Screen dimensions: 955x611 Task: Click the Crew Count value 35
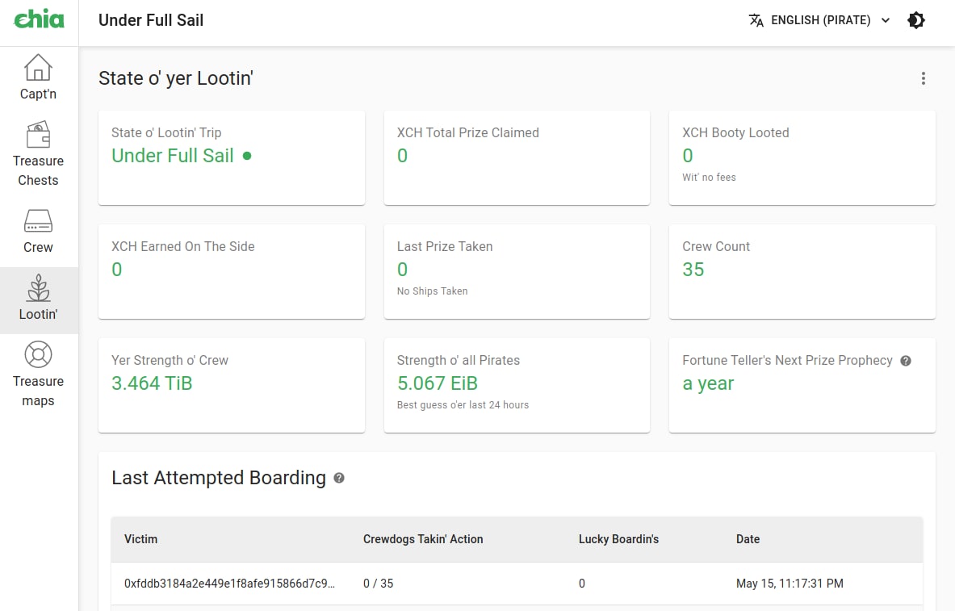tap(693, 270)
